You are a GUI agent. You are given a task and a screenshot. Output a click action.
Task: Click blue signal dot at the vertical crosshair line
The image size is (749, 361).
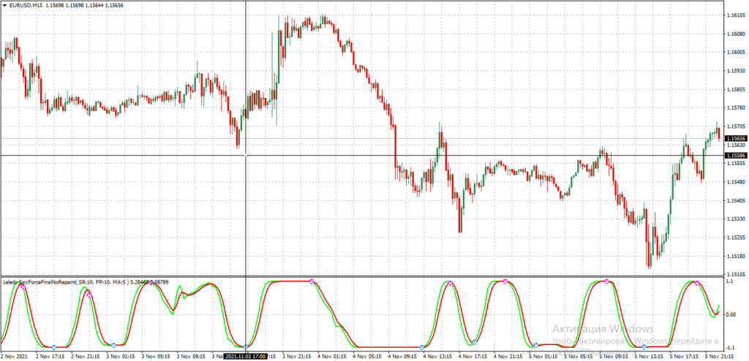coord(245,346)
